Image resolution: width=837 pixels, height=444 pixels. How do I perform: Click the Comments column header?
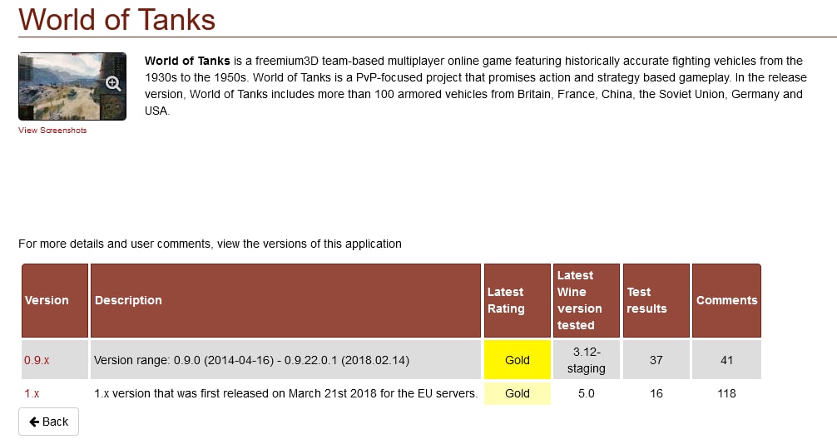click(x=726, y=300)
